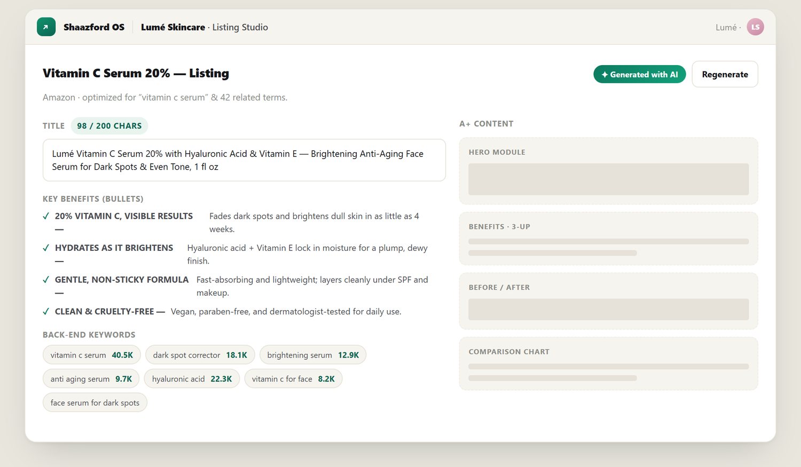
Task: Click the checkmark beside Gentle, Non-Sticky Formula
Action: (x=46, y=280)
